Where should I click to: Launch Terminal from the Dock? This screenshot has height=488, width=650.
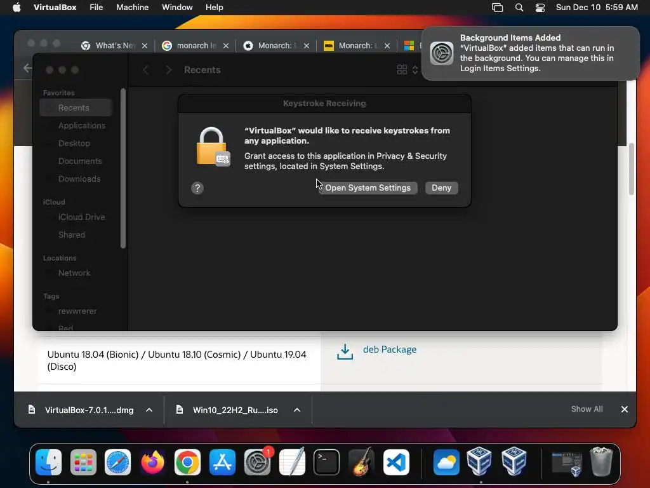pyautogui.click(x=327, y=462)
